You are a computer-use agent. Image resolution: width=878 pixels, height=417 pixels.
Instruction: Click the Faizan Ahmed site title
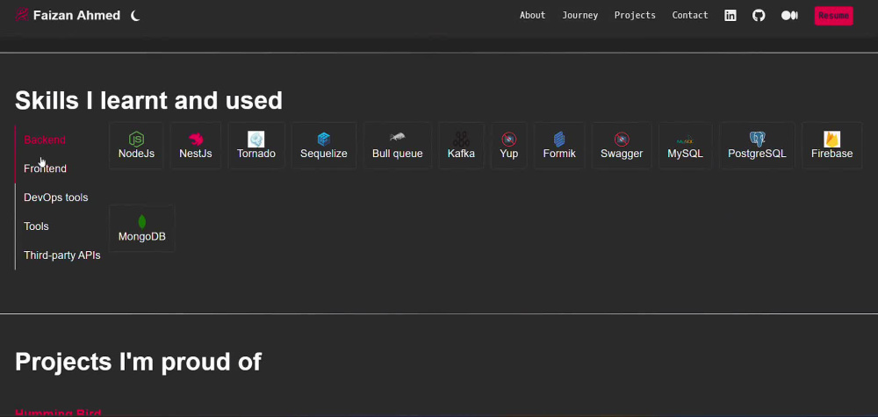pyautogui.click(x=76, y=16)
